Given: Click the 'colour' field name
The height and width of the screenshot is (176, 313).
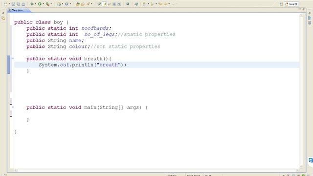Looking at the screenshot, I should point(78,46).
